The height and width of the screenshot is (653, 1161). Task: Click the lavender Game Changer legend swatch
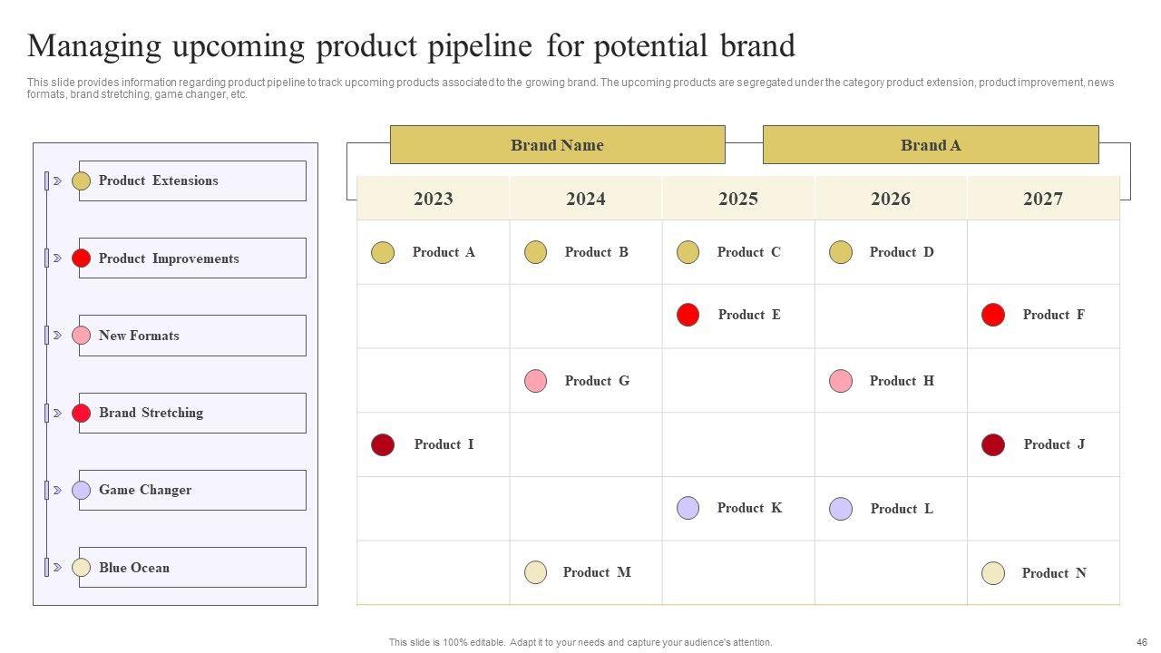point(82,490)
